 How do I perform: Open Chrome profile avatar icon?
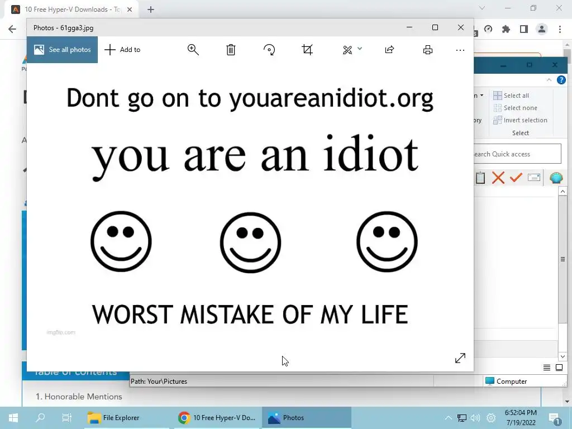pos(542,29)
